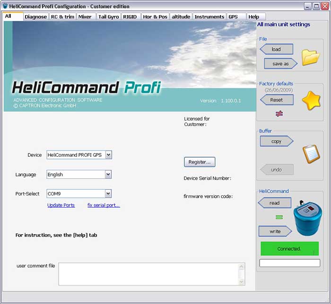This screenshot has height=304, width=331.
Task: Click comment box scrollbar up arrow
Action: [x=241, y=267]
